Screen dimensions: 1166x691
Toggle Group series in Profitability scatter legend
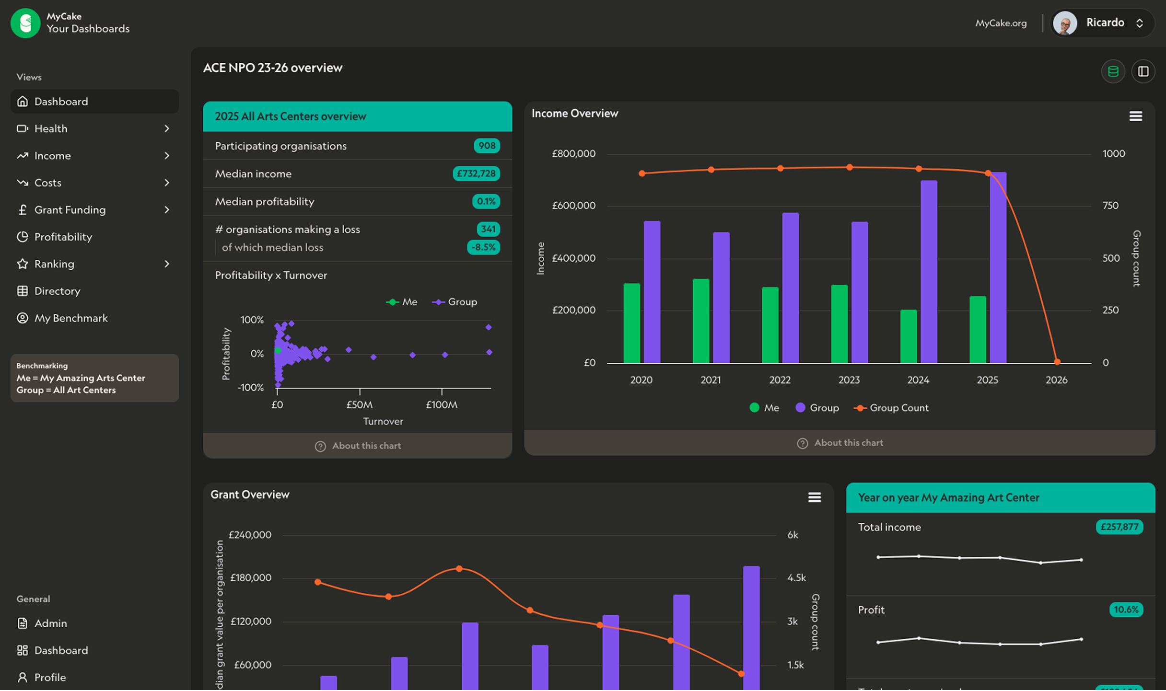tap(455, 302)
